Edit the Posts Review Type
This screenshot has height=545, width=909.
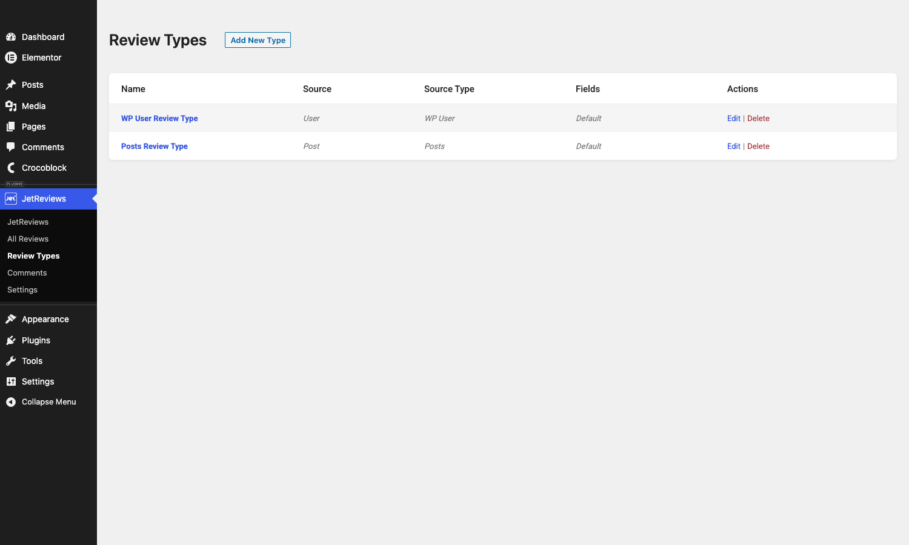734,147
